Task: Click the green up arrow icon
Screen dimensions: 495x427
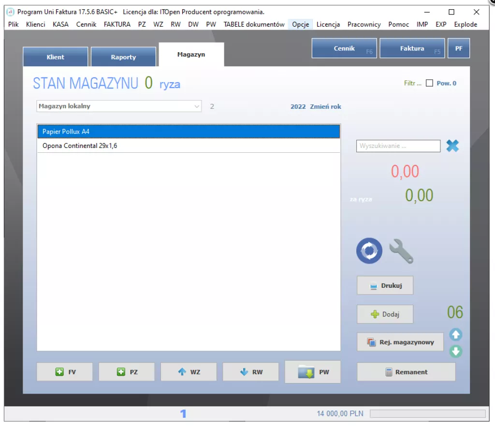Action: (455, 335)
